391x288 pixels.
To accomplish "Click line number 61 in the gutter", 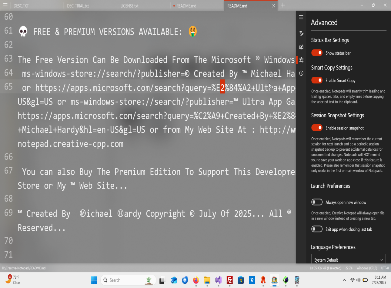I will tap(8, 31).
